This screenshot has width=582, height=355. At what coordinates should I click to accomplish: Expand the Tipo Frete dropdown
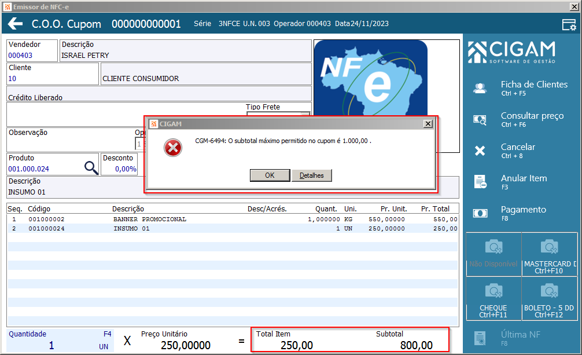305,115
